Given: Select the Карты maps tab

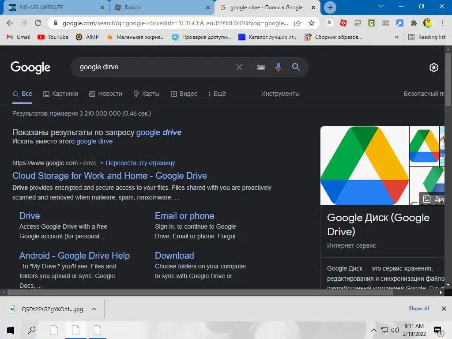Looking at the screenshot, I should 147,94.
